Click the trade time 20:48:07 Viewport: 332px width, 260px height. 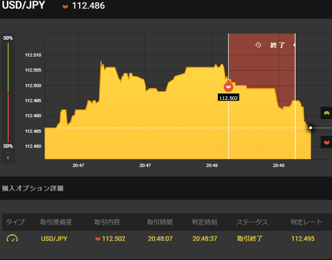coord(160,239)
